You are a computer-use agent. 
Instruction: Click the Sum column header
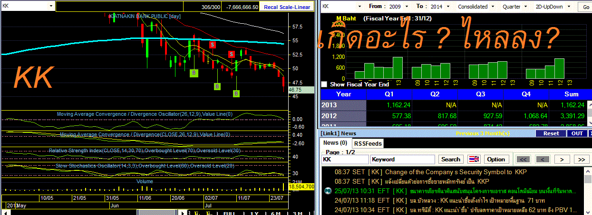pyautogui.click(x=571, y=94)
